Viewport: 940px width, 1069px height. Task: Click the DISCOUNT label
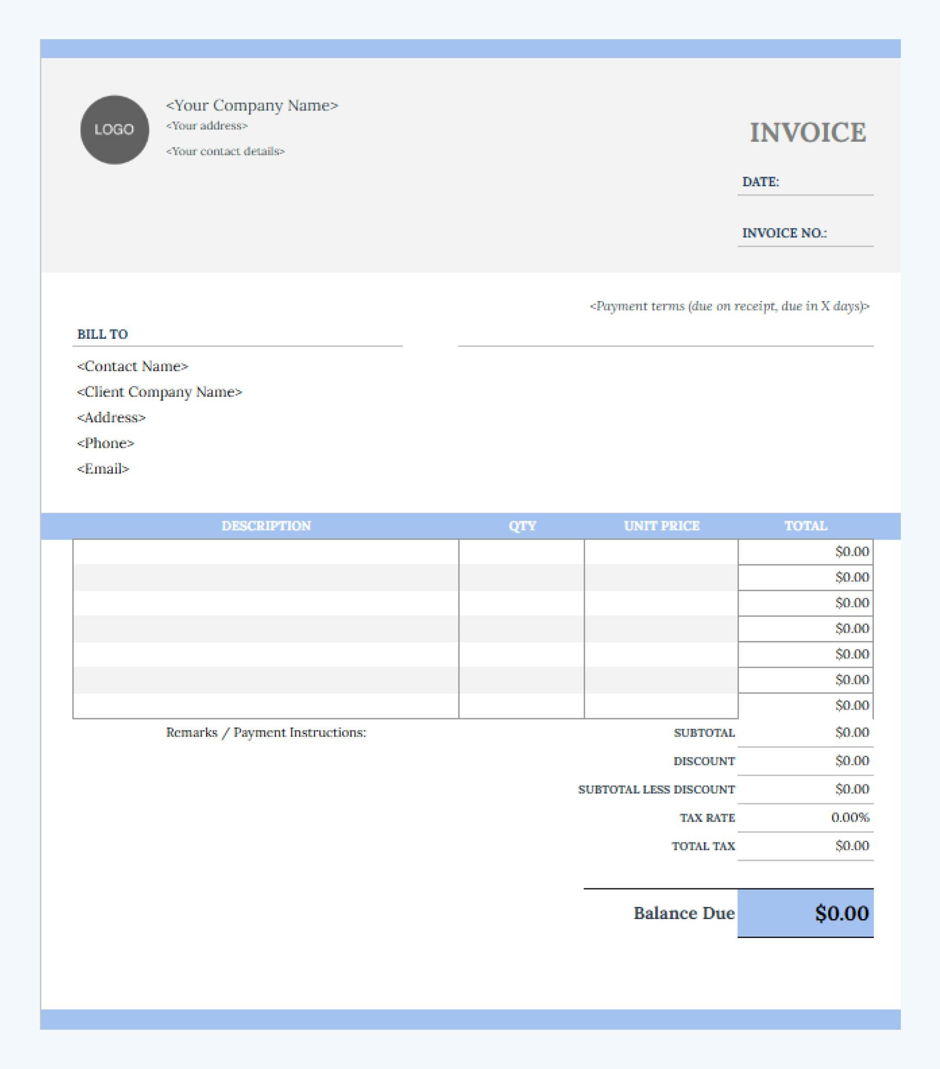coord(705,761)
